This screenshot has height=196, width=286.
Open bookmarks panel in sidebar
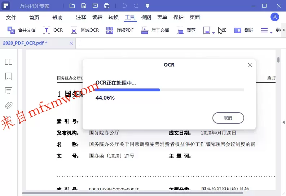[x=9, y=76]
